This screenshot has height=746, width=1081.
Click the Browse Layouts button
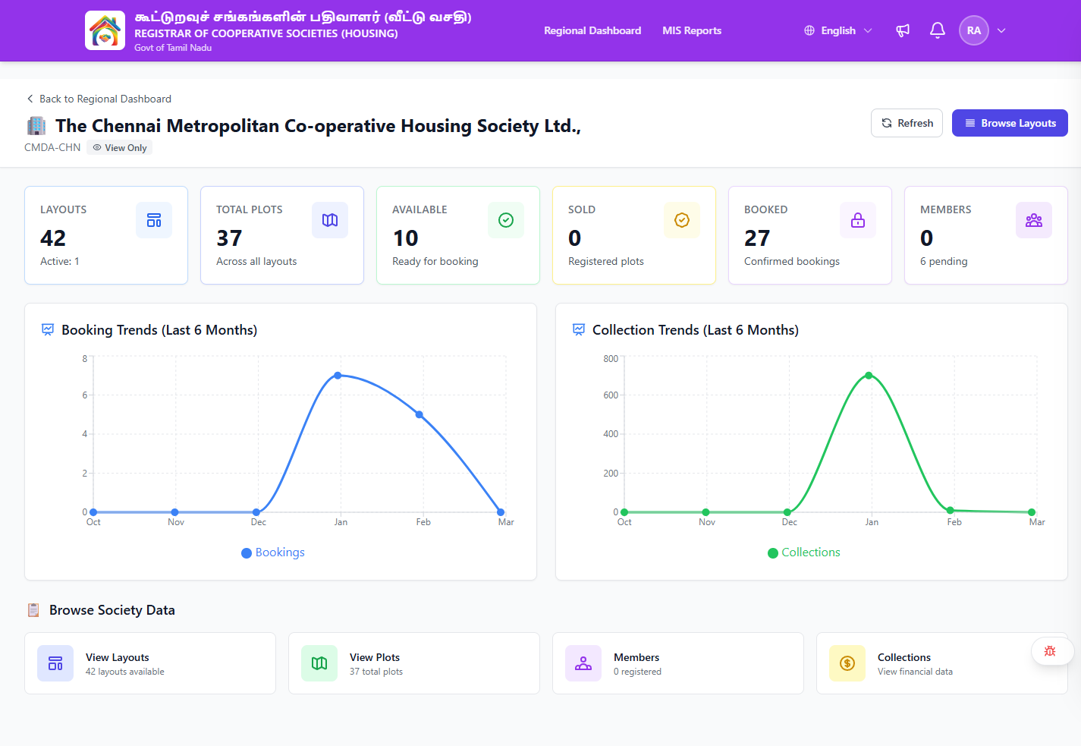point(1010,123)
